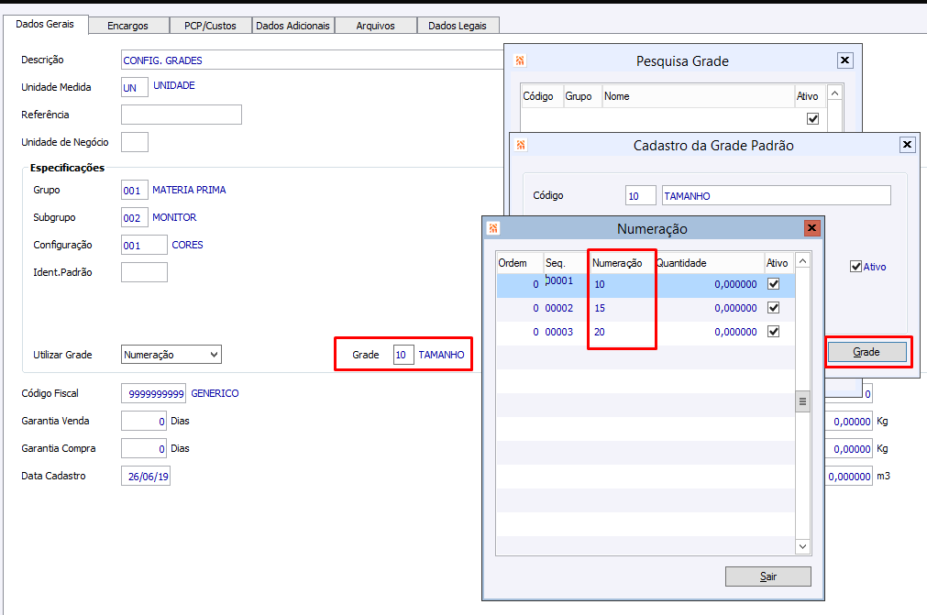
Task: Open the Encargos tab
Action: point(127,26)
